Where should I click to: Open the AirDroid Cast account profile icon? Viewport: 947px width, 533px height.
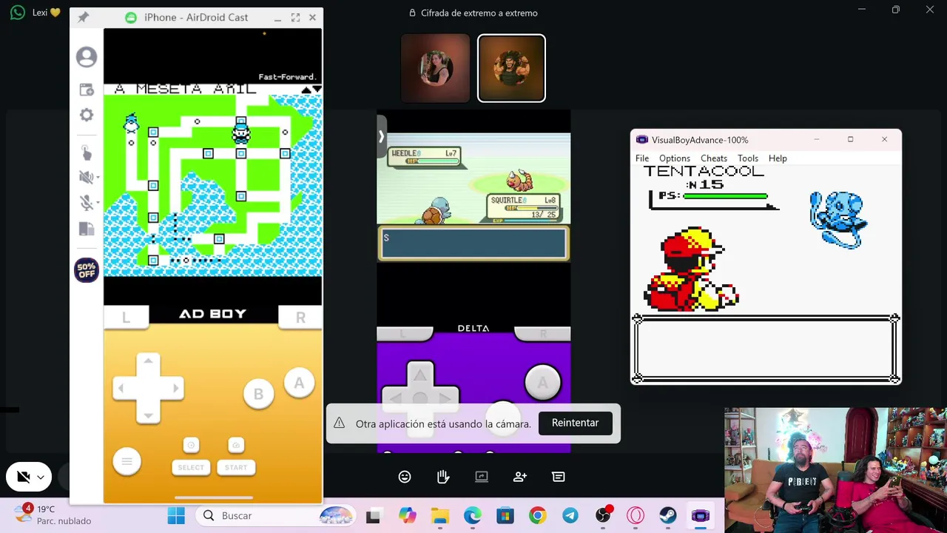point(87,57)
